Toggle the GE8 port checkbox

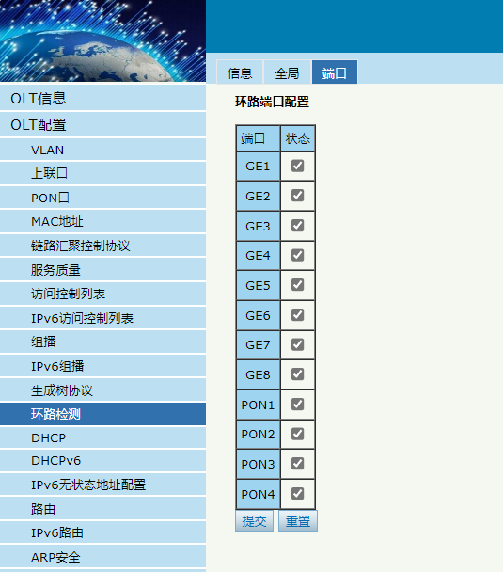pyautogui.click(x=297, y=373)
